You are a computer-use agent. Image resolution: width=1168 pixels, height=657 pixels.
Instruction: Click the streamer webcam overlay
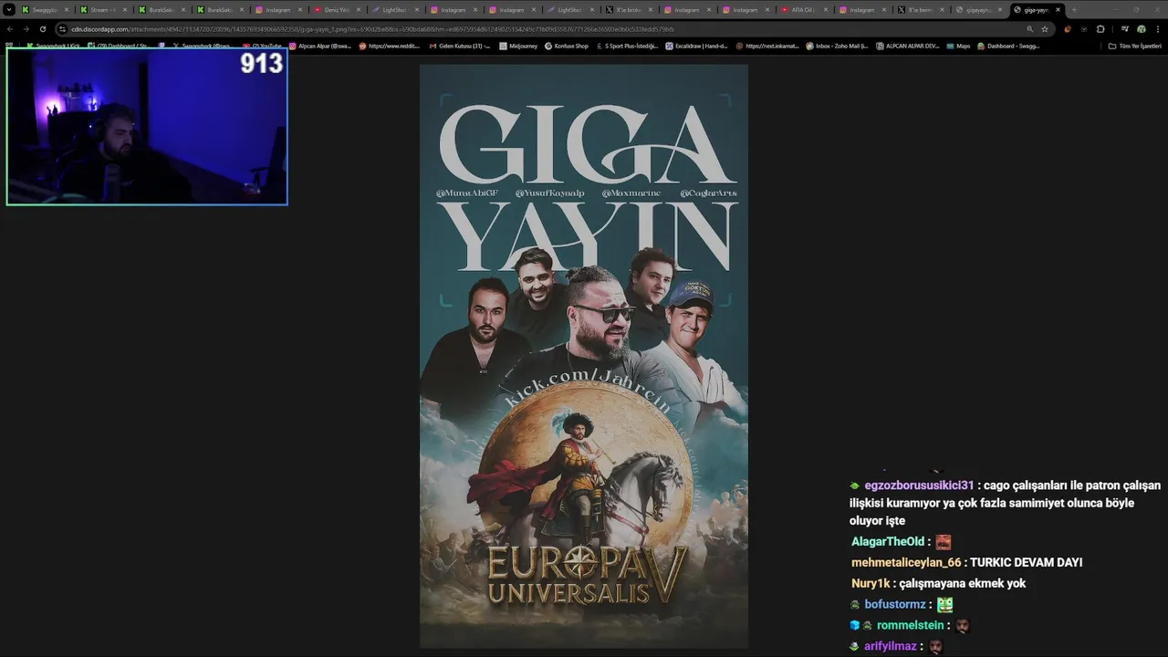(147, 126)
